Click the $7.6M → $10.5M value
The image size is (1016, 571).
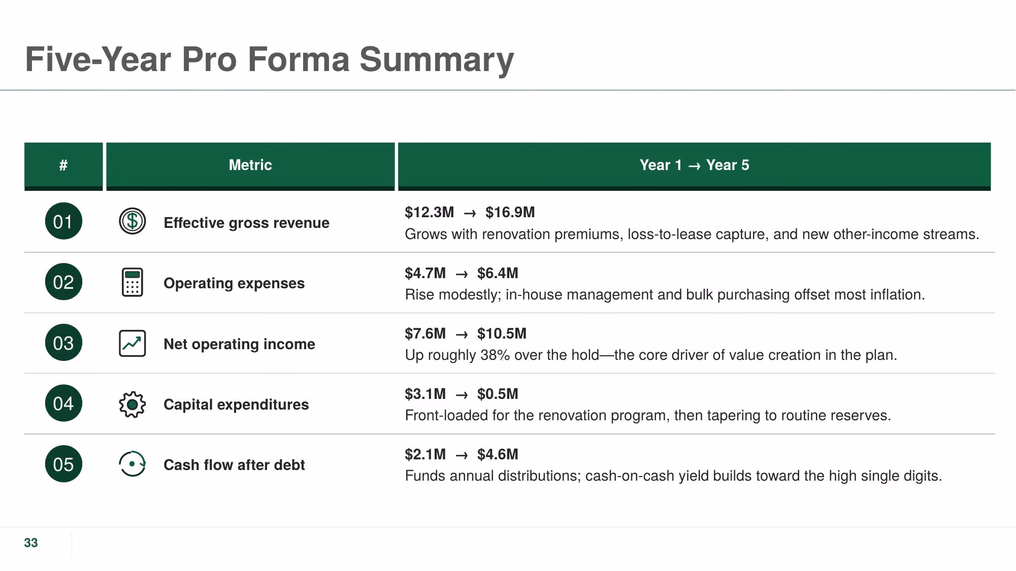point(466,333)
